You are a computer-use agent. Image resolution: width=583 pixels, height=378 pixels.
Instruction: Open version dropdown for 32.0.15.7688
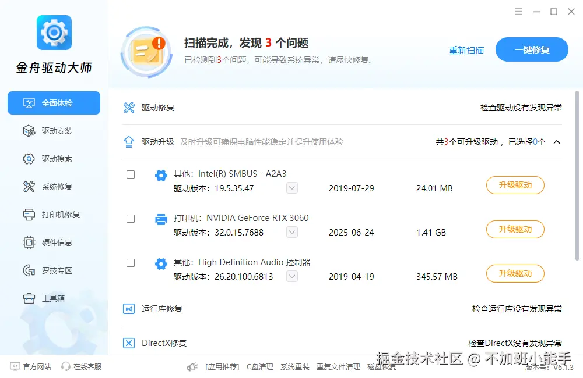[x=292, y=232]
